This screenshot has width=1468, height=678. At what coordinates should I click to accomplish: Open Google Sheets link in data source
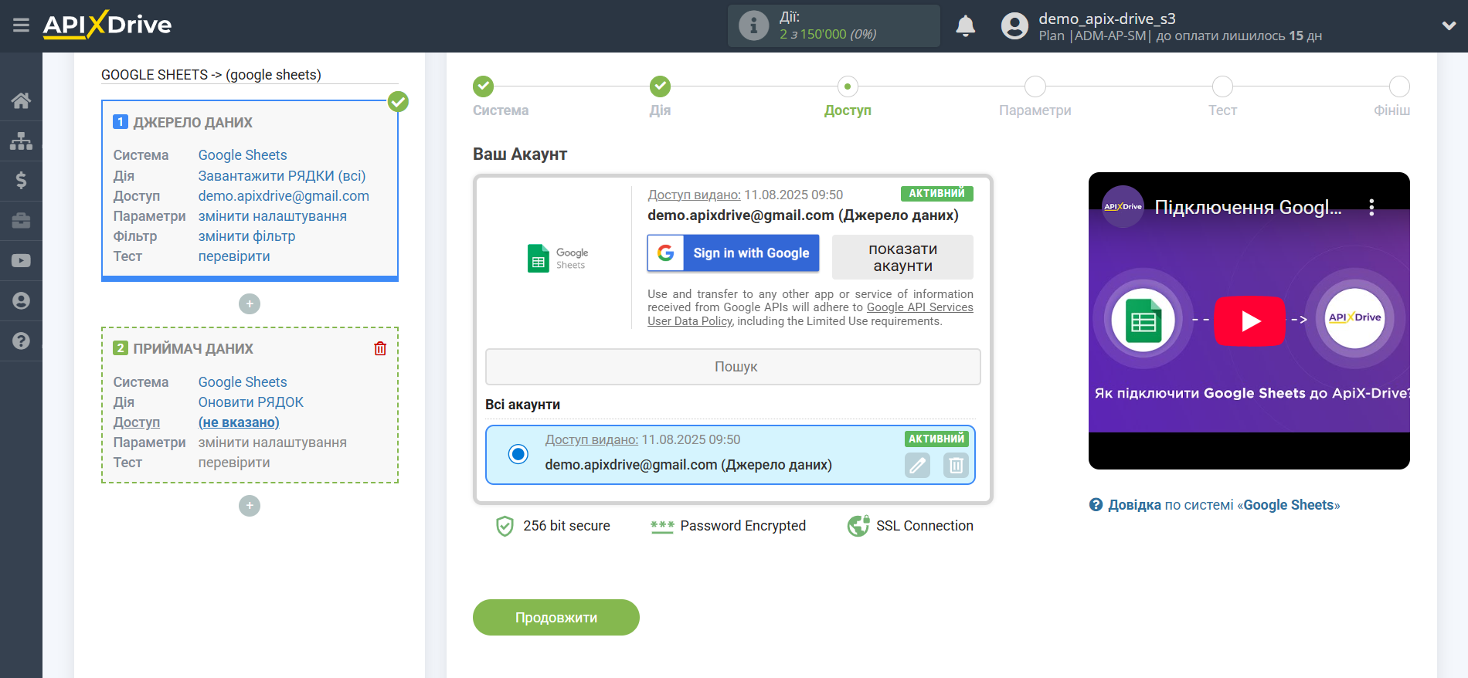[243, 155]
